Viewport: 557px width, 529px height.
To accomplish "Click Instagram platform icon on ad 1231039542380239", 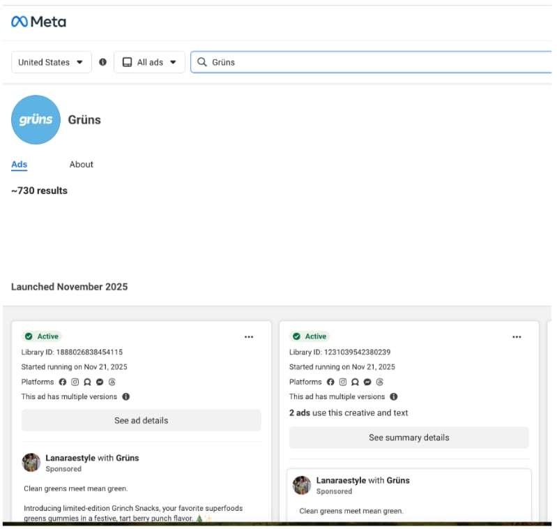I will pyautogui.click(x=343, y=382).
